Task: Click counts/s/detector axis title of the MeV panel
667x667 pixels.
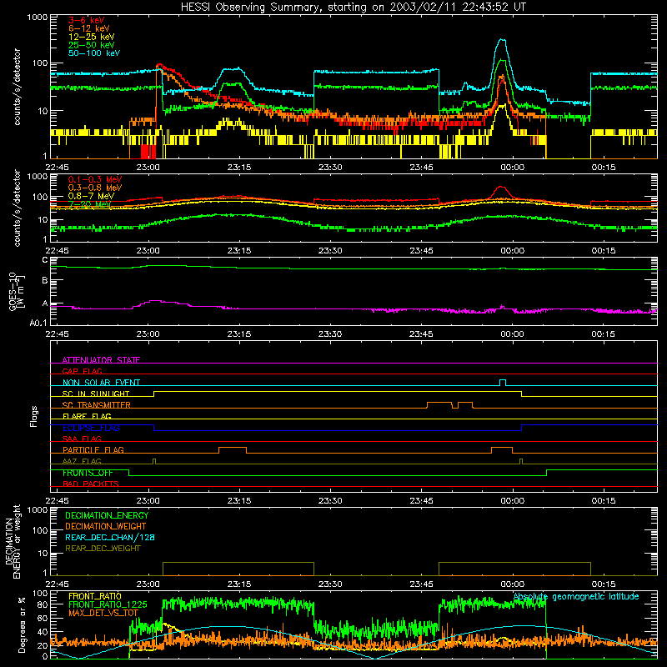Action: pyautogui.click(x=17, y=208)
